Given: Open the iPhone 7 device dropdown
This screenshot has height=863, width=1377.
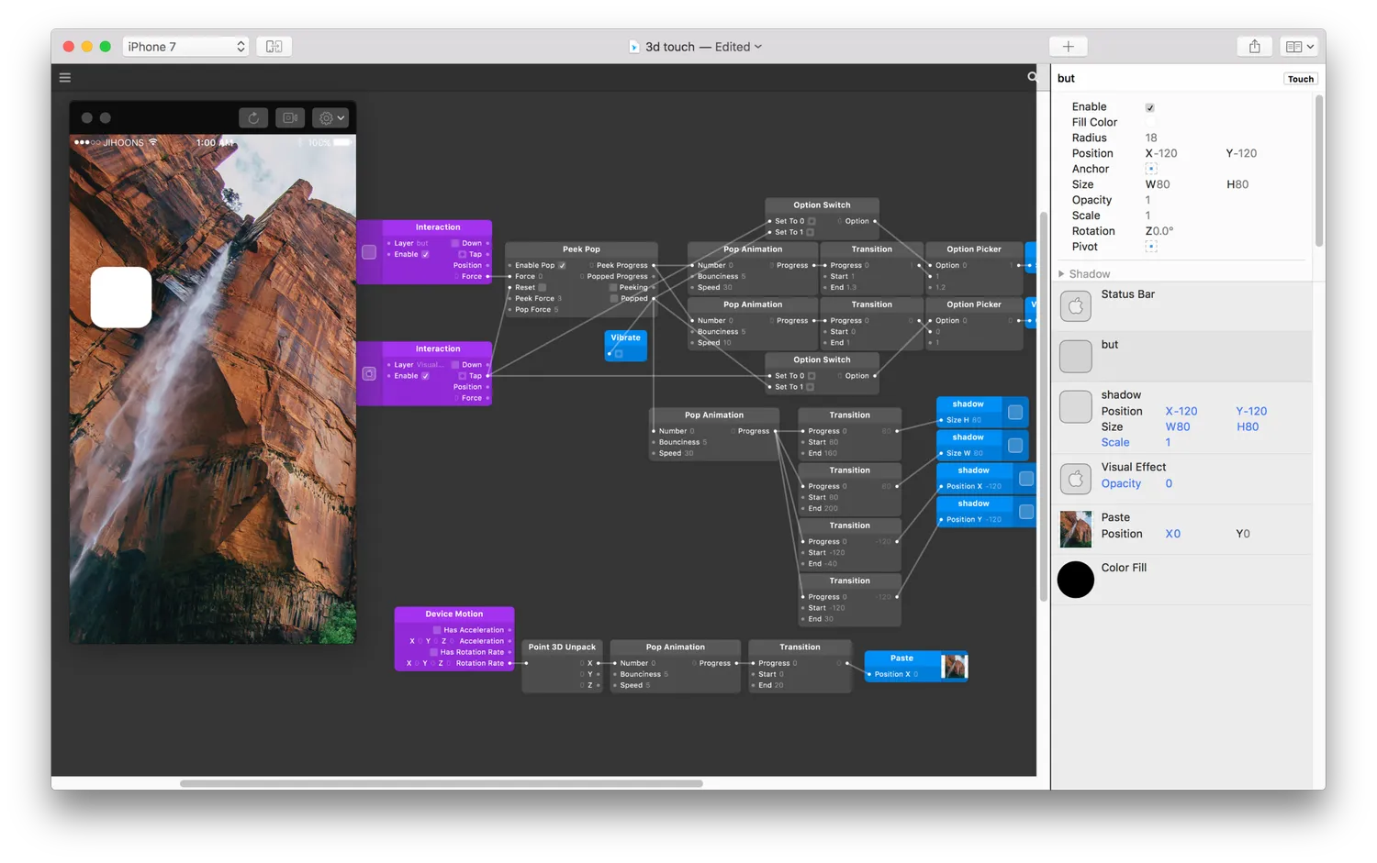Looking at the screenshot, I should (x=185, y=46).
